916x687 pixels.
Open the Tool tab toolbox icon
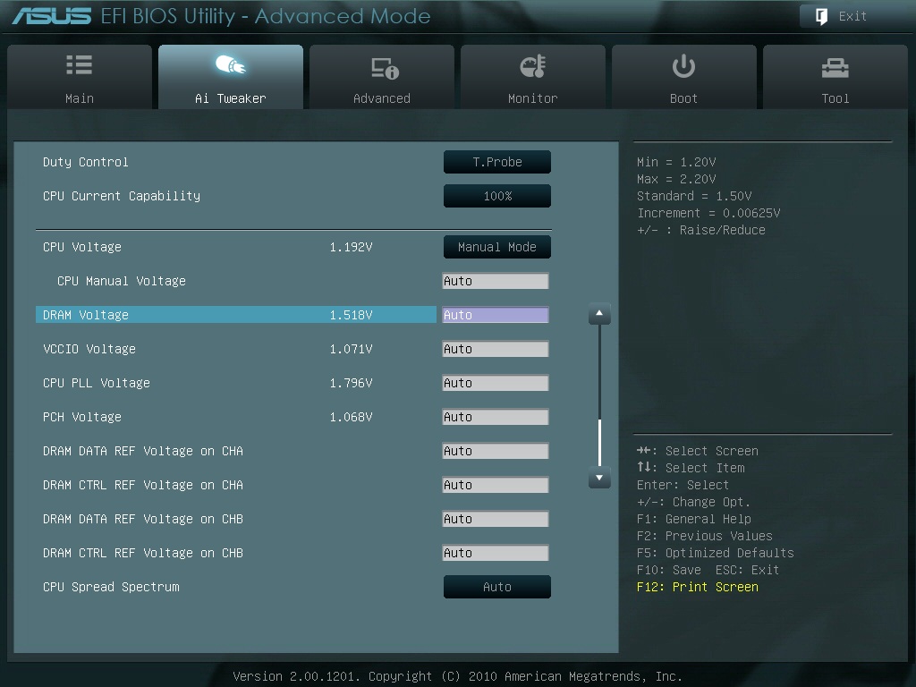tap(835, 67)
